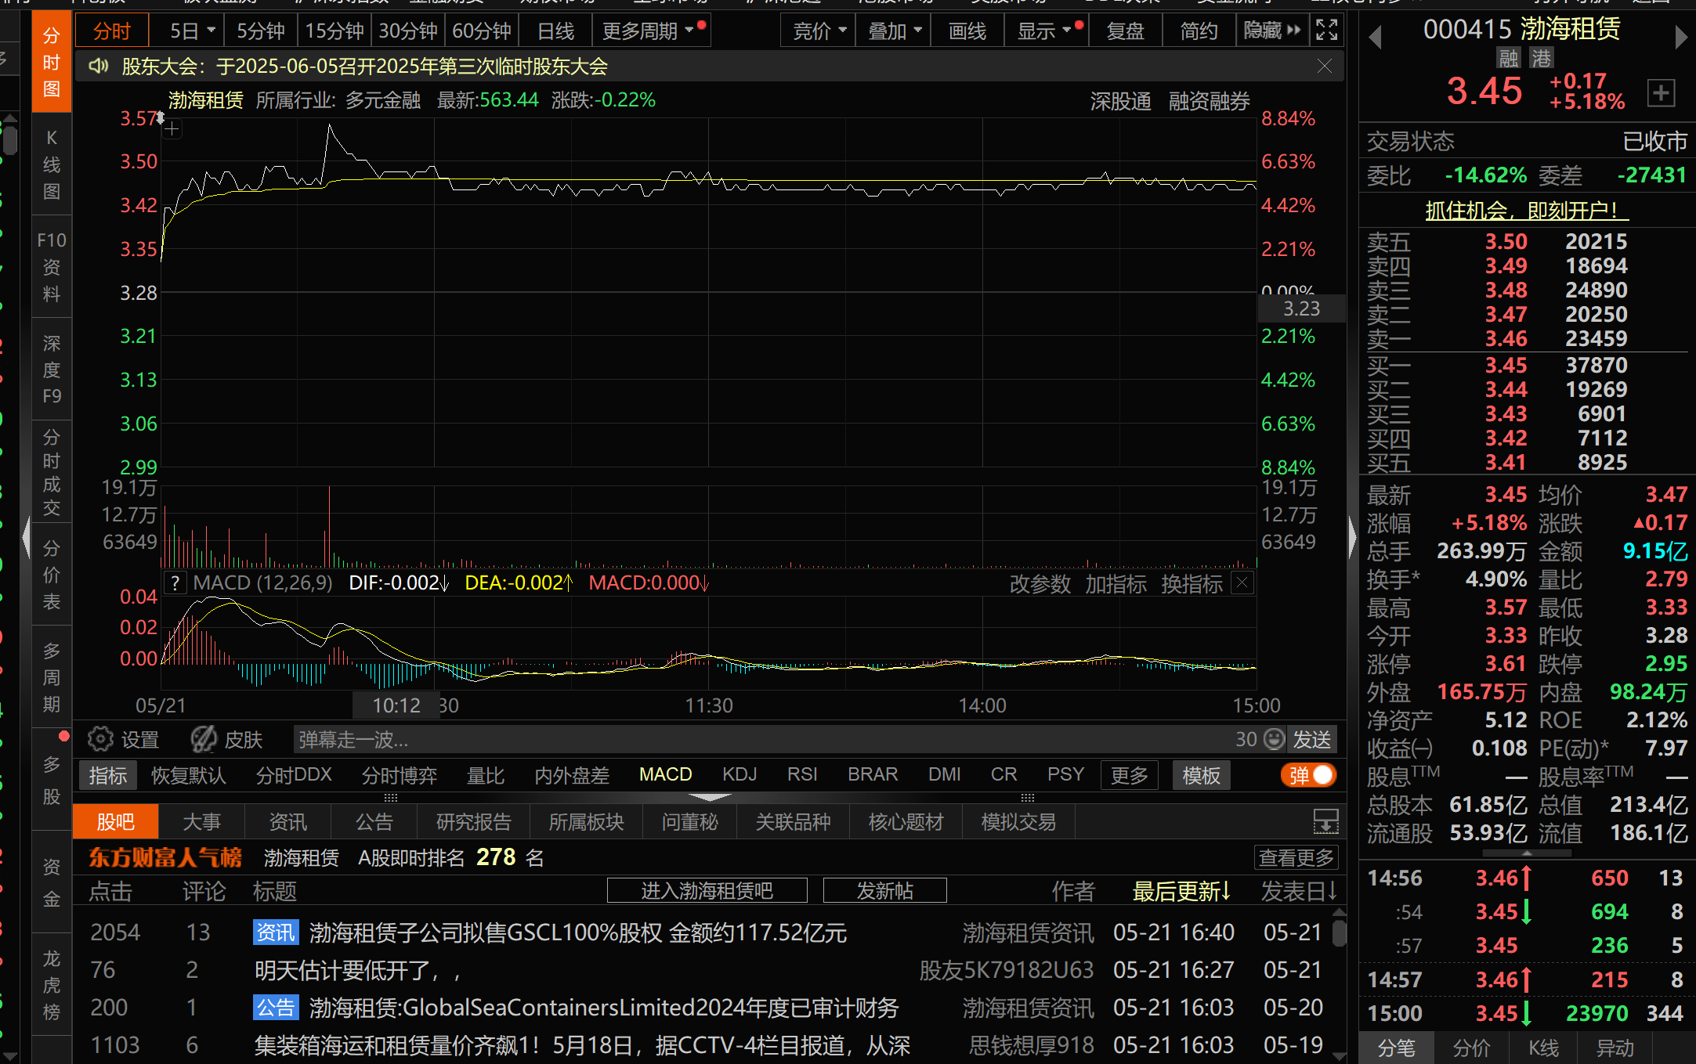
Task: Open 深度F9 in left sidebar
Action: point(52,370)
